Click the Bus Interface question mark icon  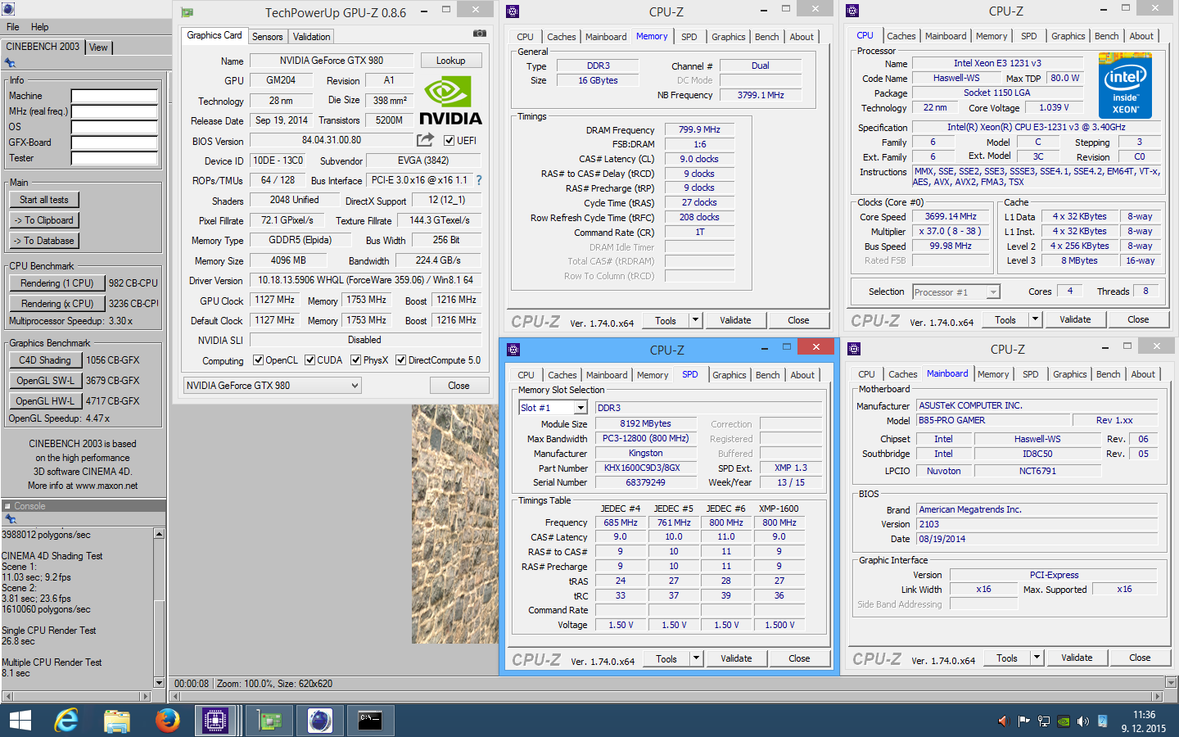point(479,180)
